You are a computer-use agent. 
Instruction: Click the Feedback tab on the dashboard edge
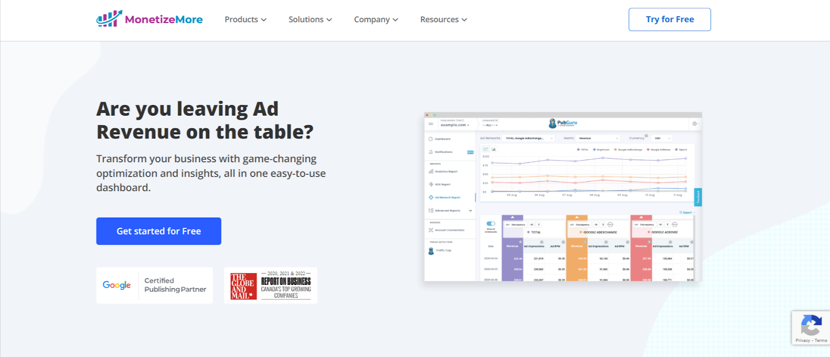click(698, 197)
